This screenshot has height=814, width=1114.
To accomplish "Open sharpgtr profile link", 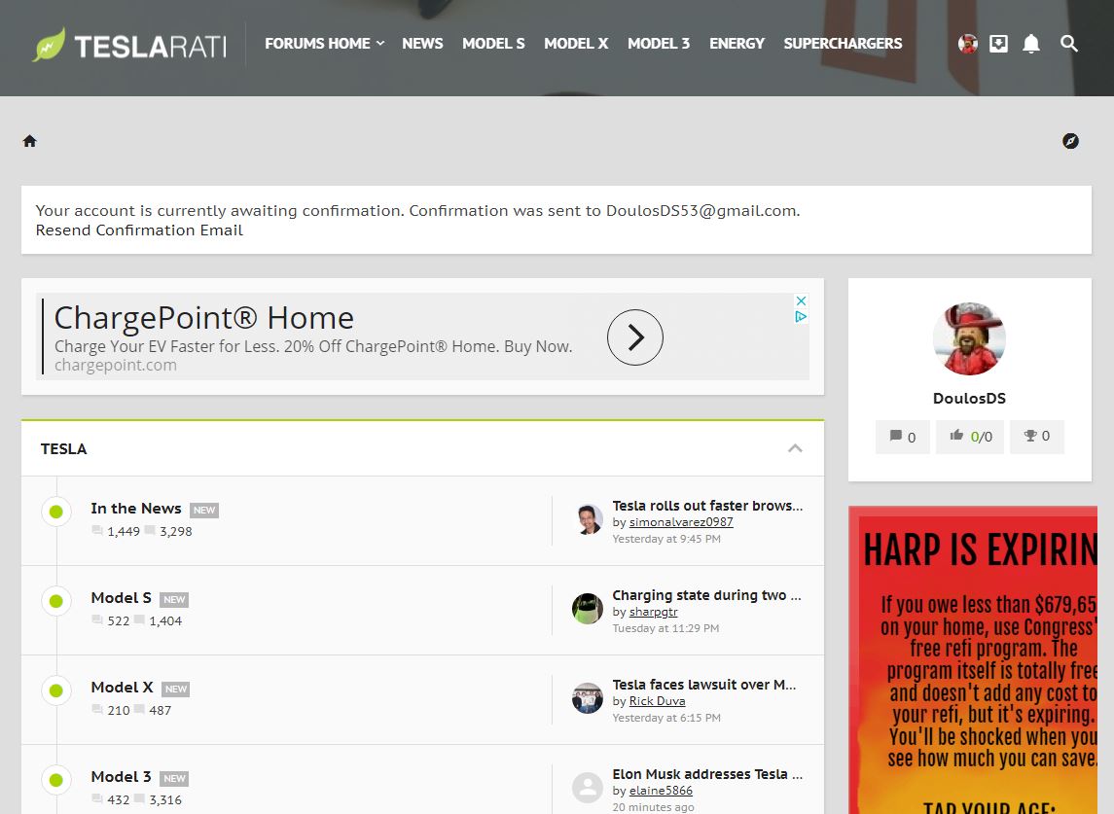I will 653,612.
